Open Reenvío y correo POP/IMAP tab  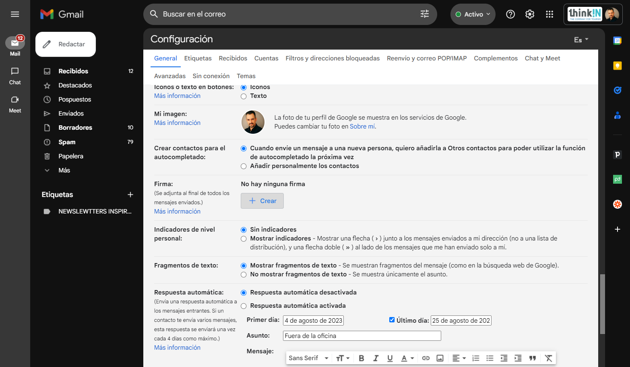(x=427, y=58)
